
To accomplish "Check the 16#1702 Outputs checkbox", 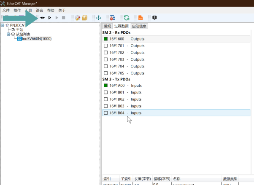I will (105, 53).
